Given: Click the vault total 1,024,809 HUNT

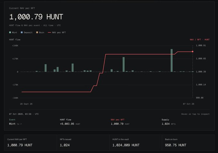Looking at the screenshot, I should click(126, 145).
